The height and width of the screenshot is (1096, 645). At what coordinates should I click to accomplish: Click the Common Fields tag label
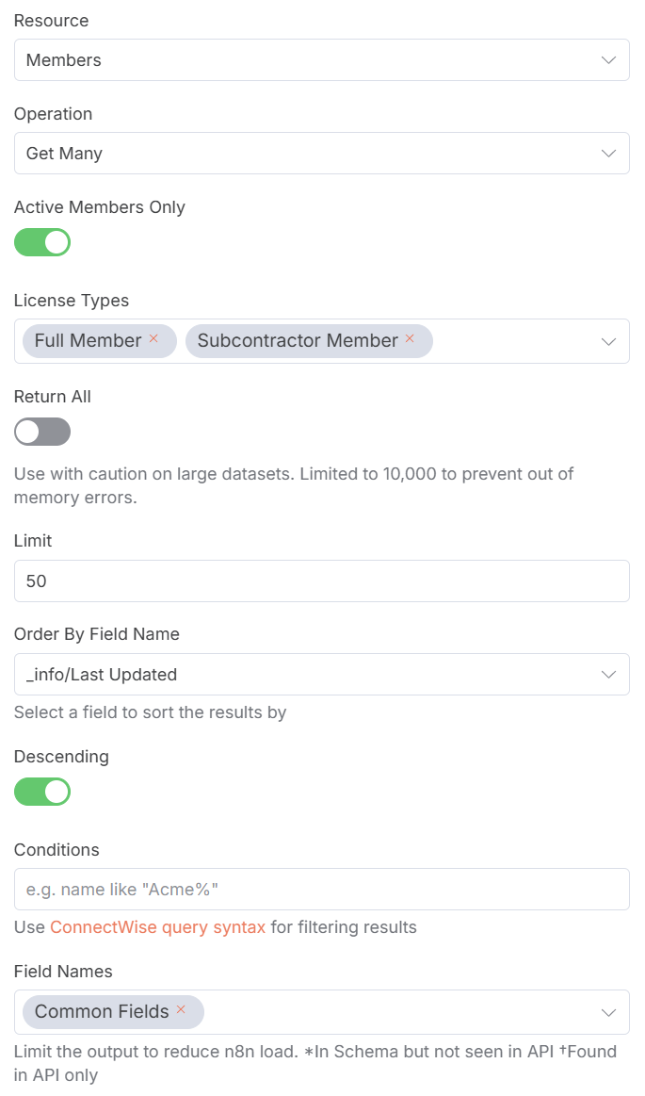102,1012
